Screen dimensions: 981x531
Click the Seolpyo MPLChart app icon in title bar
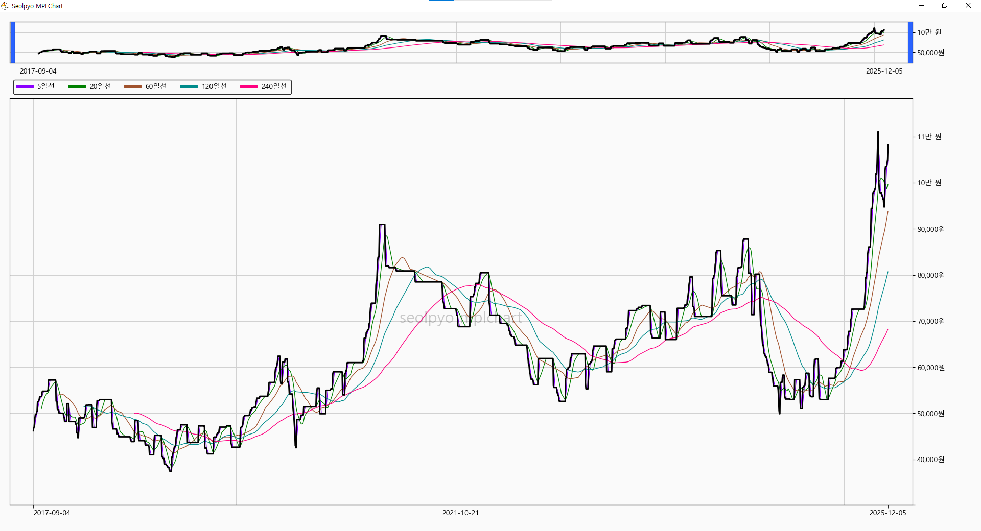(x=5, y=6)
